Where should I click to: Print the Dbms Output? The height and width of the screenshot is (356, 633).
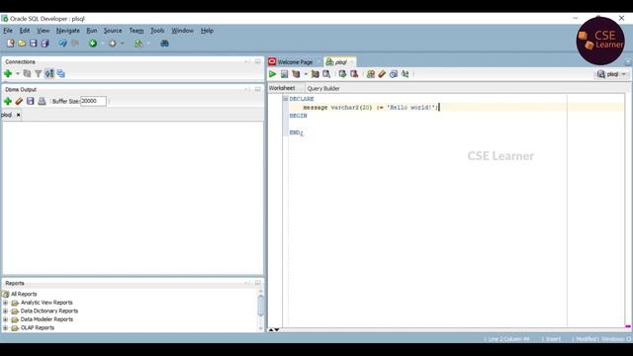[42, 101]
